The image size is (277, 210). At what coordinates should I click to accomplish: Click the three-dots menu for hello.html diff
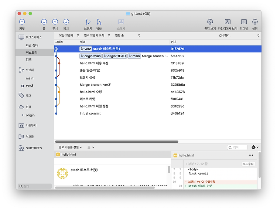click(x=251, y=155)
